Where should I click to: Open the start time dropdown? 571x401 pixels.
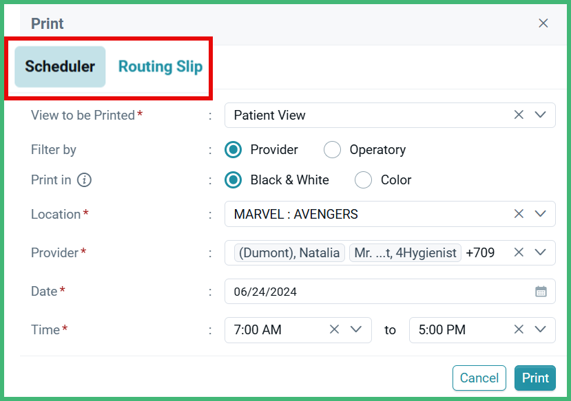click(x=355, y=329)
